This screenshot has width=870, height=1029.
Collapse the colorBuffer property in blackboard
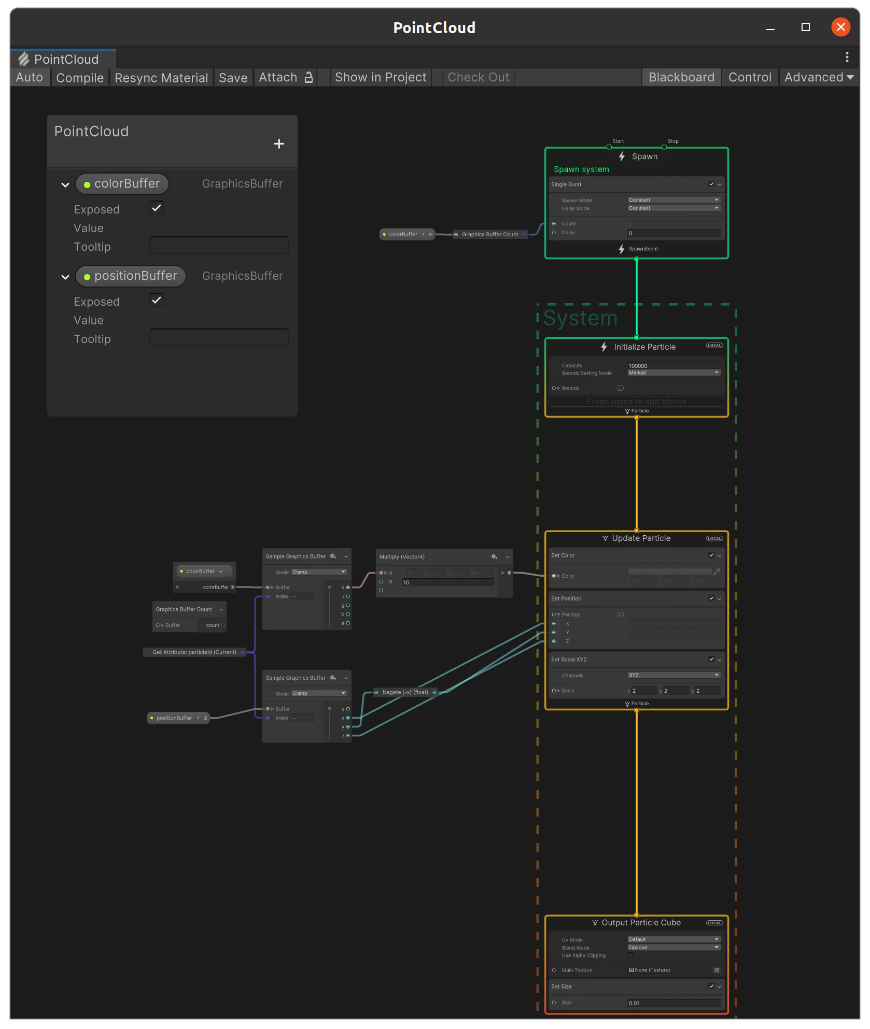(65, 184)
